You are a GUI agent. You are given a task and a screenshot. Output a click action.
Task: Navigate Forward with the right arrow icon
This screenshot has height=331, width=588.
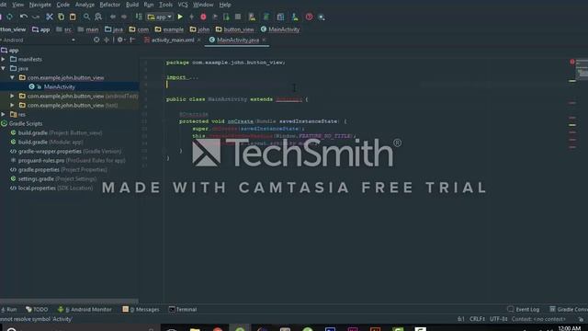pos(124,17)
